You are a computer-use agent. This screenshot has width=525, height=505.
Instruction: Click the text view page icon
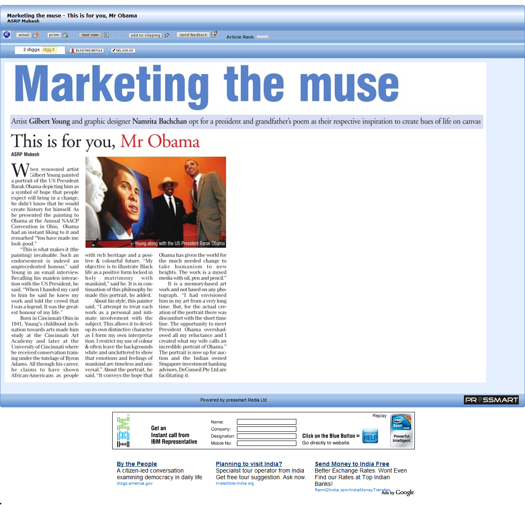point(106,35)
